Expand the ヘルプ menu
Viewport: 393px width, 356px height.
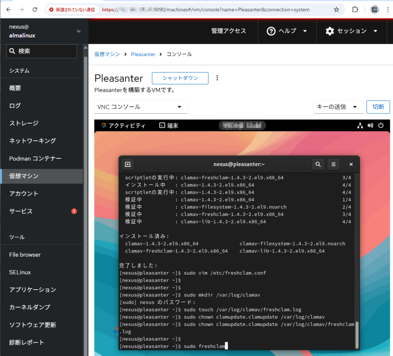pos(287,31)
